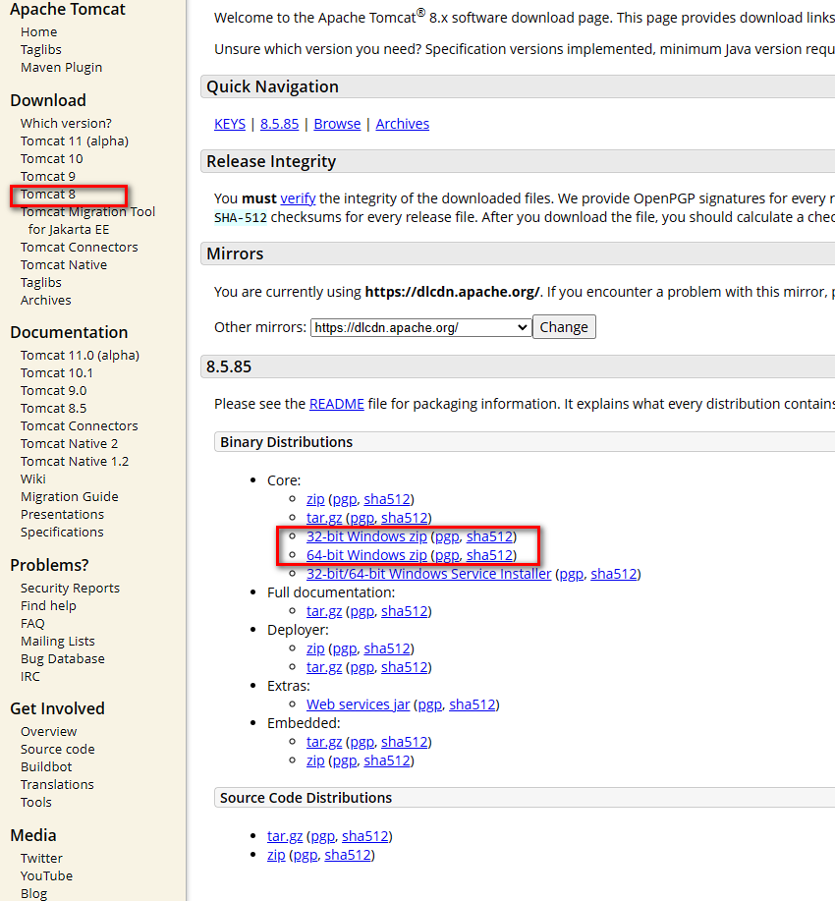The width and height of the screenshot is (835, 901).
Task: Open sha512 checksum for 32-bit Windows zip
Action: pos(489,536)
